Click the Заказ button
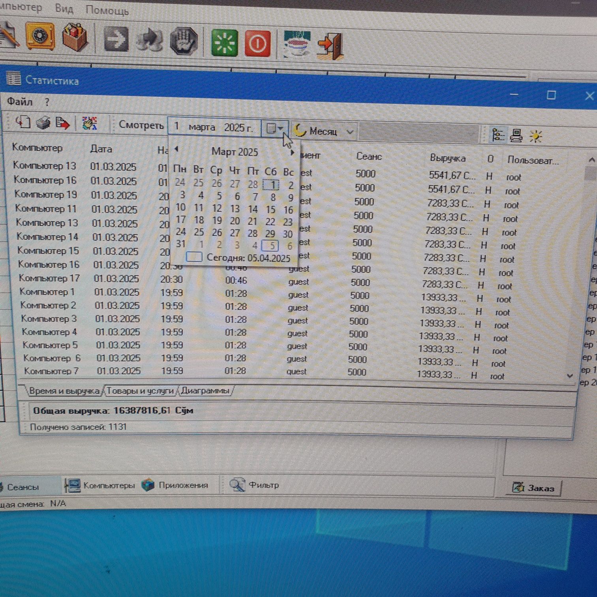The height and width of the screenshot is (597, 597). (x=533, y=488)
